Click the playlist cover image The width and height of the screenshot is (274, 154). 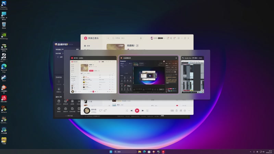115,47
